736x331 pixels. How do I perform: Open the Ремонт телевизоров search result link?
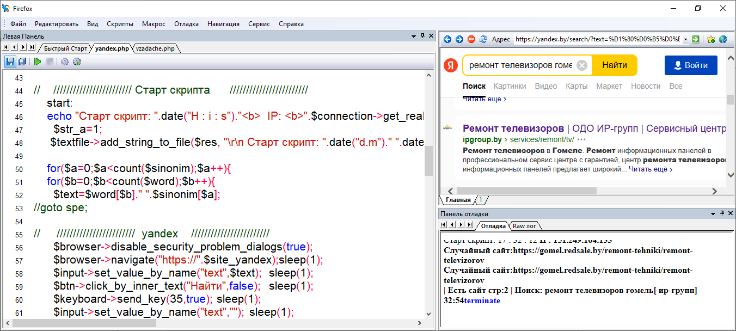tap(513, 128)
